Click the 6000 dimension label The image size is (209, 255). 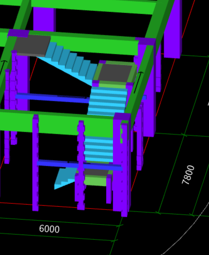[x=49, y=229]
